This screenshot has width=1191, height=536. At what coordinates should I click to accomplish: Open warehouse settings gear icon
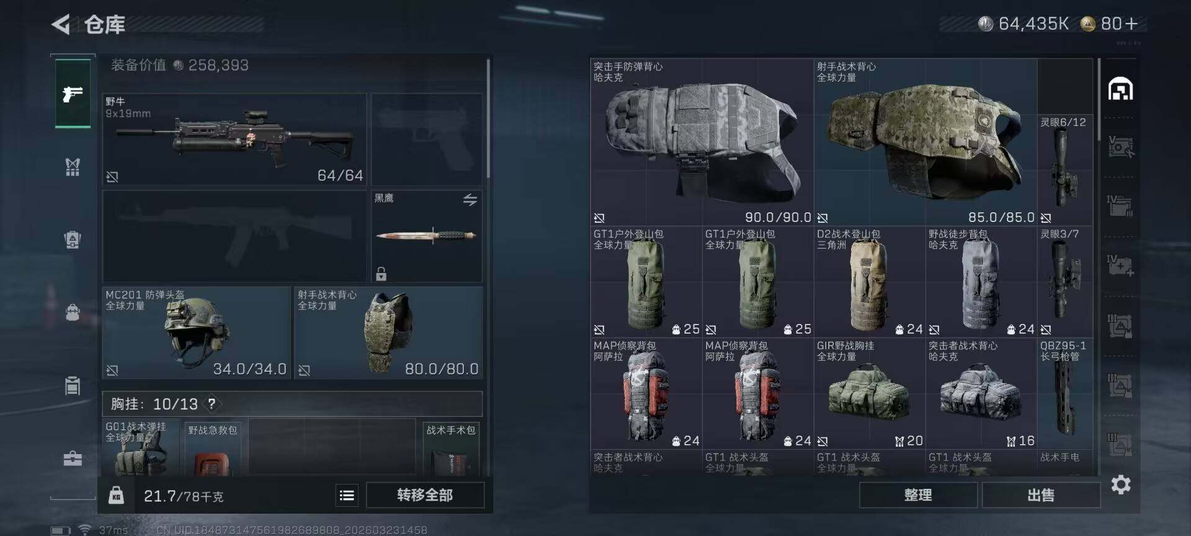[x=1120, y=485]
